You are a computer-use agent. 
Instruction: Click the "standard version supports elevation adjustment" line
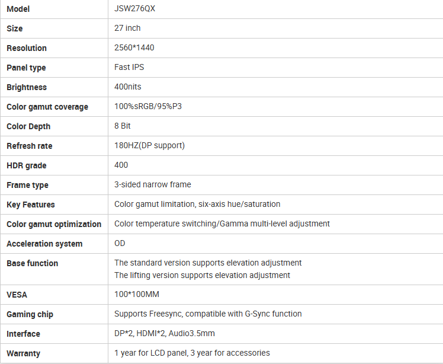pos(208,263)
